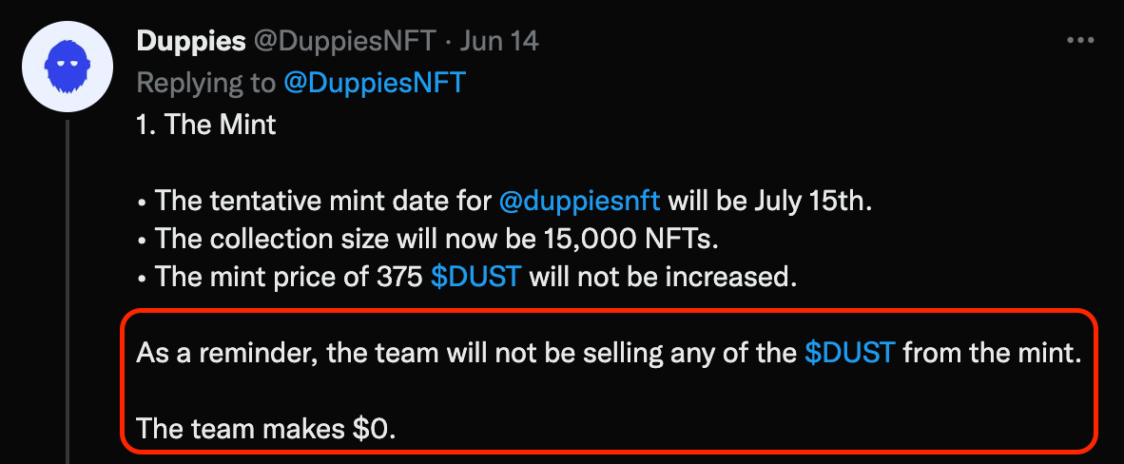Image resolution: width=1124 pixels, height=464 pixels.
Task: Click the words "will not be increased"
Action: pyautogui.click(x=661, y=277)
